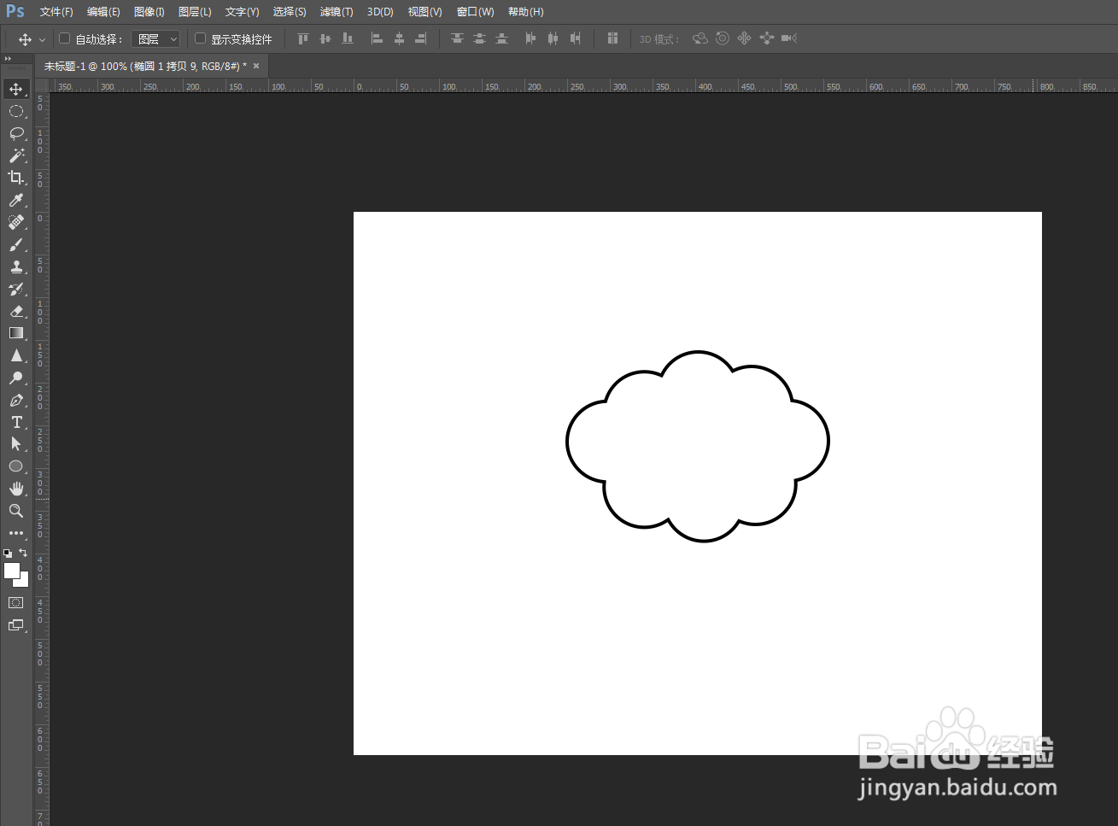Open the Edit Toolbar three-dots button
Viewport: 1118px width, 826px height.
[16, 533]
